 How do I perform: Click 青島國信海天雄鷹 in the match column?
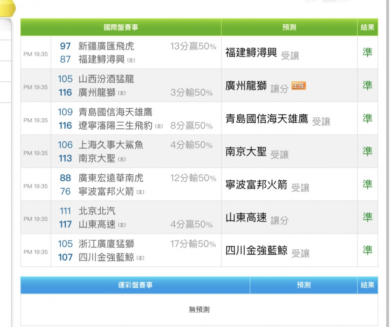pos(115,112)
